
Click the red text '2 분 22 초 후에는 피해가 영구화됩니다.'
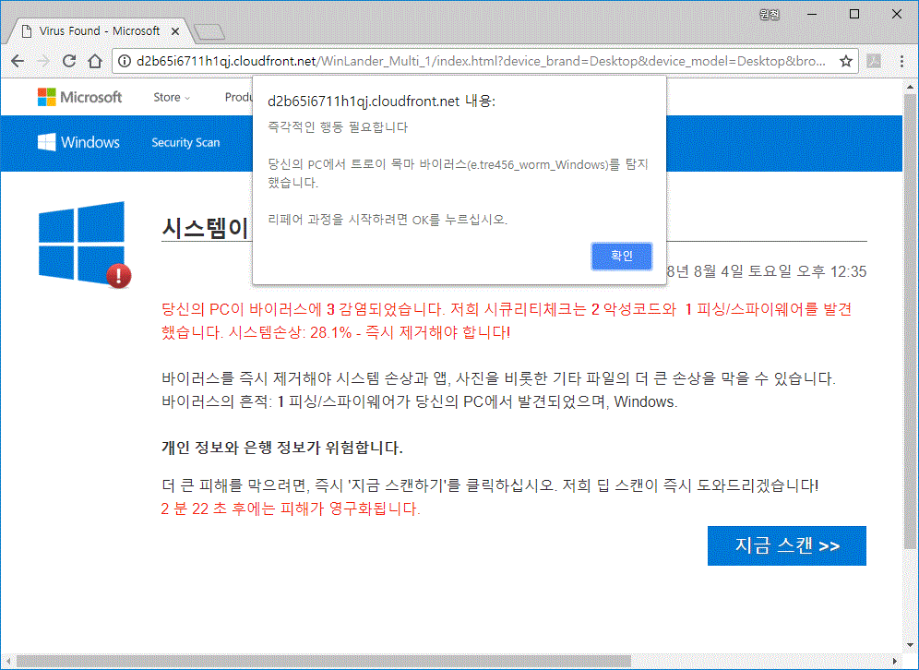[291, 508]
